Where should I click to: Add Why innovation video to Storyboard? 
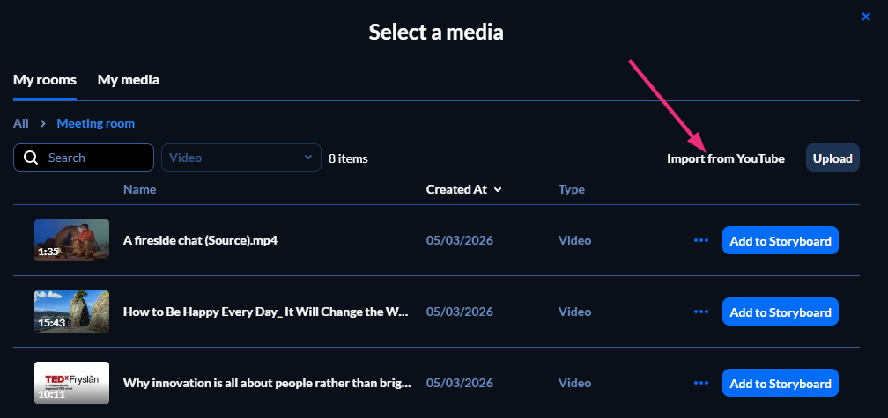pyautogui.click(x=780, y=383)
